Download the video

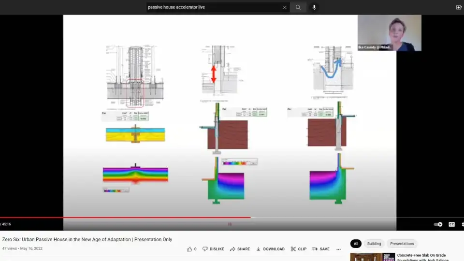[270, 249]
